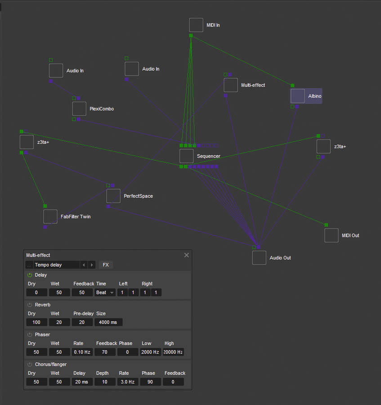Click the first Delay Left value field

122,292
